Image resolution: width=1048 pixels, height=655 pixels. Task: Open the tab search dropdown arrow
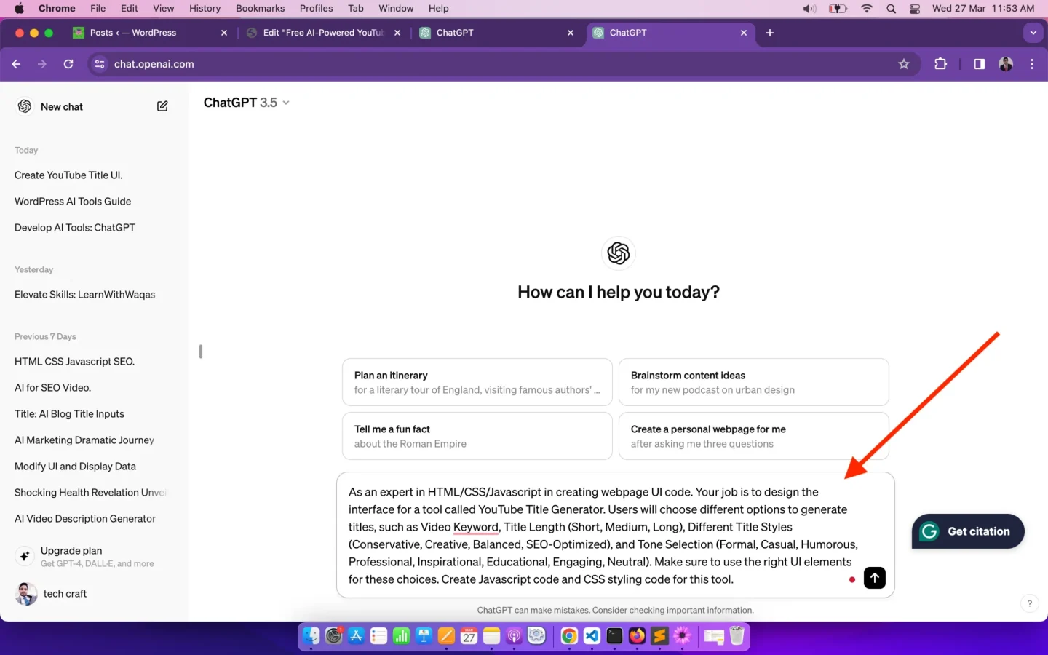click(1033, 33)
